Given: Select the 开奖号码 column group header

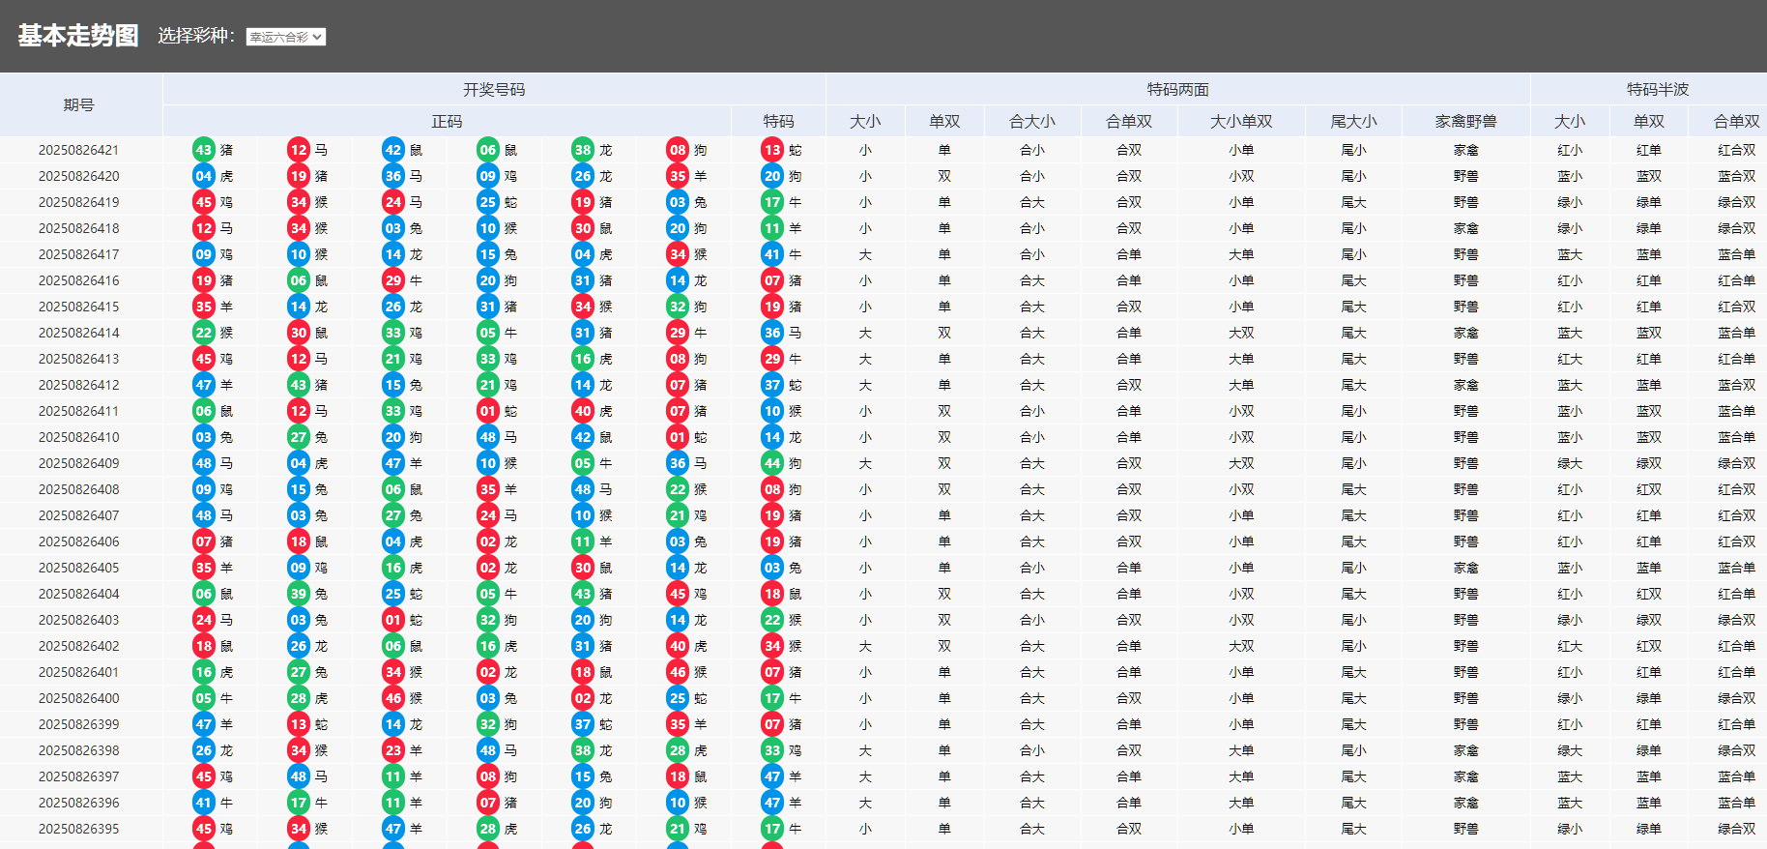Looking at the screenshot, I should (x=494, y=89).
